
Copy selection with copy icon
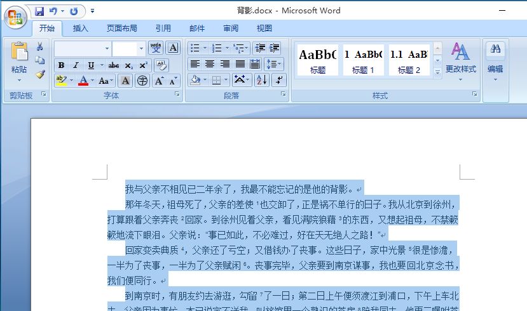[x=39, y=60]
